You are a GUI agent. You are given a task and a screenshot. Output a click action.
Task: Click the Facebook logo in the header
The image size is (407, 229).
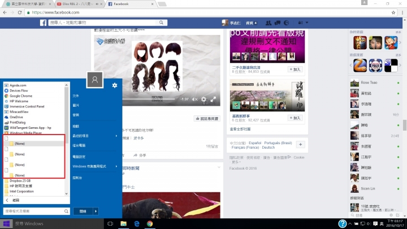pos(44,23)
